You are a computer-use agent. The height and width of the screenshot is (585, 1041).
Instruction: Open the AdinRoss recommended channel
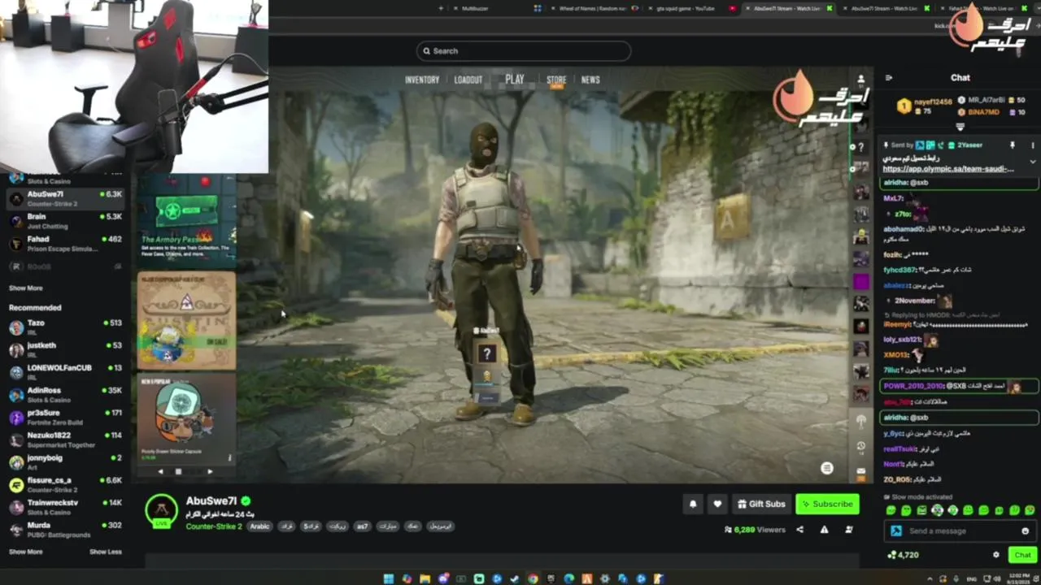[65, 393]
